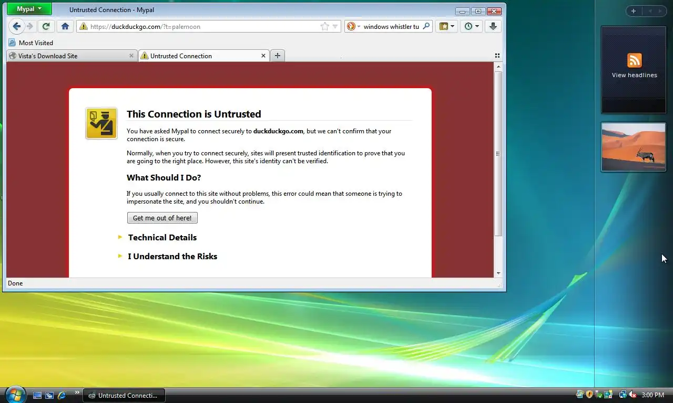The height and width of the screenshot is (403, 673).
Task: Open a new tab
Action: click(x=278, y=56)
